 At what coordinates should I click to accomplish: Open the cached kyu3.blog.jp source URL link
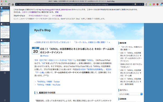coord(55,10)
